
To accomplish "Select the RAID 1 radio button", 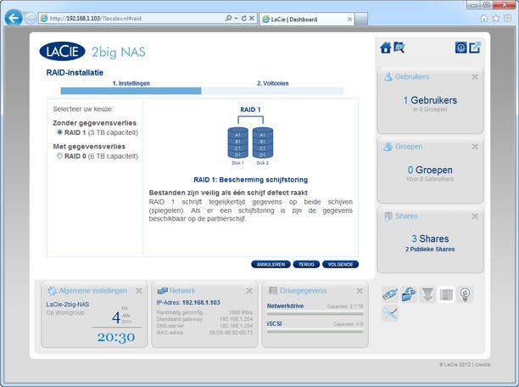I will (59, 132).
